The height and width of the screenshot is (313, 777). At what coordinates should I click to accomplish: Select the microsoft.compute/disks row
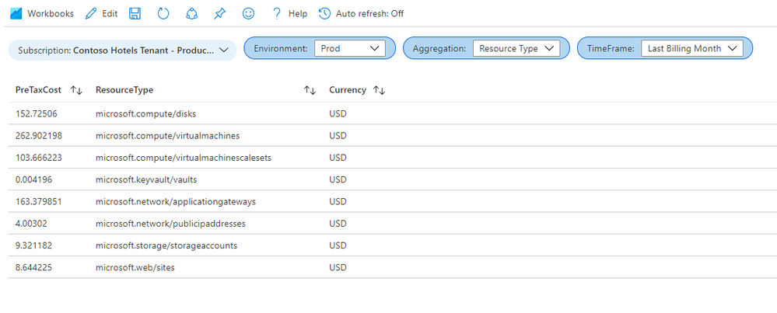pos(393,113)
